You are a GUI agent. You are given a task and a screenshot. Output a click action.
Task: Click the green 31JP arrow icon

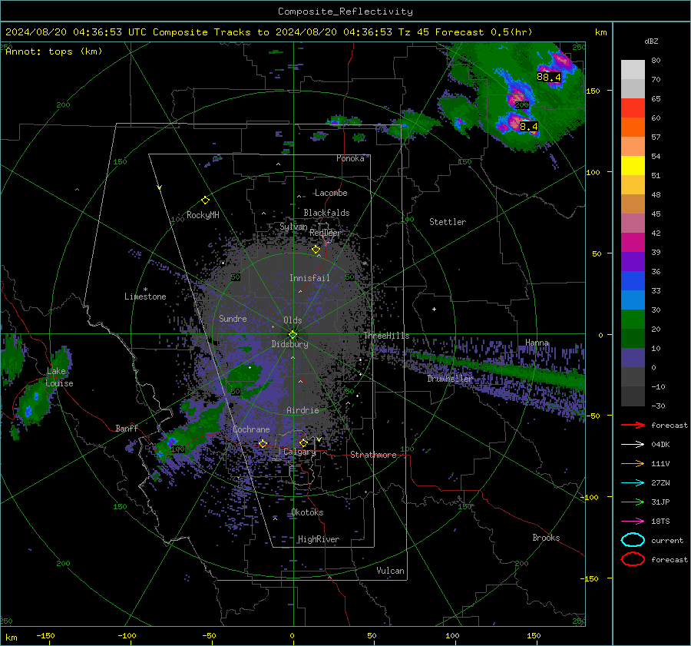633,502
